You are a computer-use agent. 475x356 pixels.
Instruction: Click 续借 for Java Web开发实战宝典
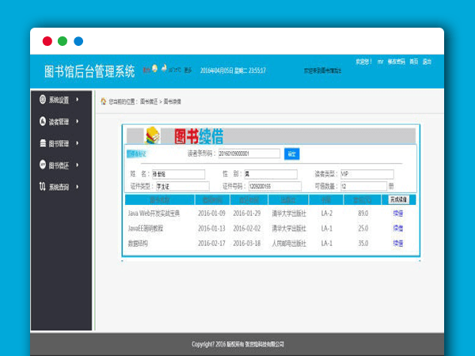(397, 214)
